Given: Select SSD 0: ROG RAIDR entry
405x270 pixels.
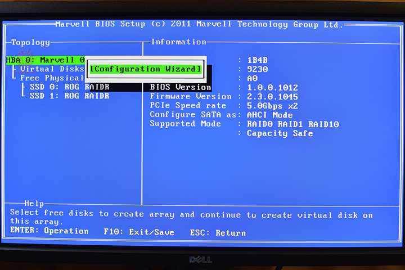Looking at the screenshot, I should coord(70,87).
